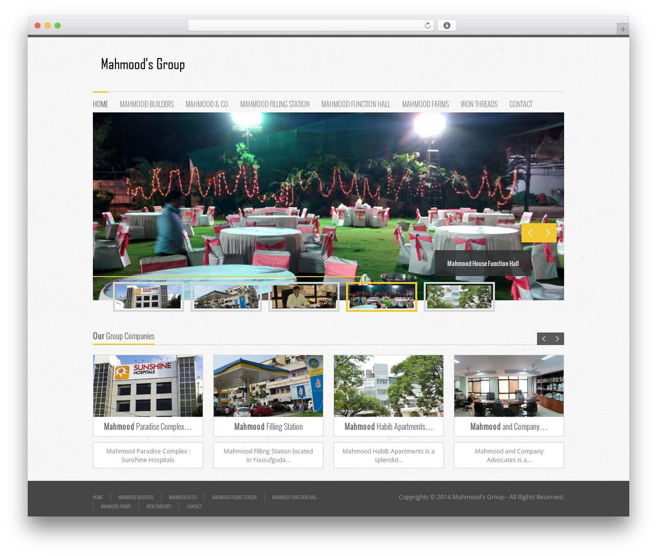Open Mahmood Paradise Complex title link

(x=148, y=427)
